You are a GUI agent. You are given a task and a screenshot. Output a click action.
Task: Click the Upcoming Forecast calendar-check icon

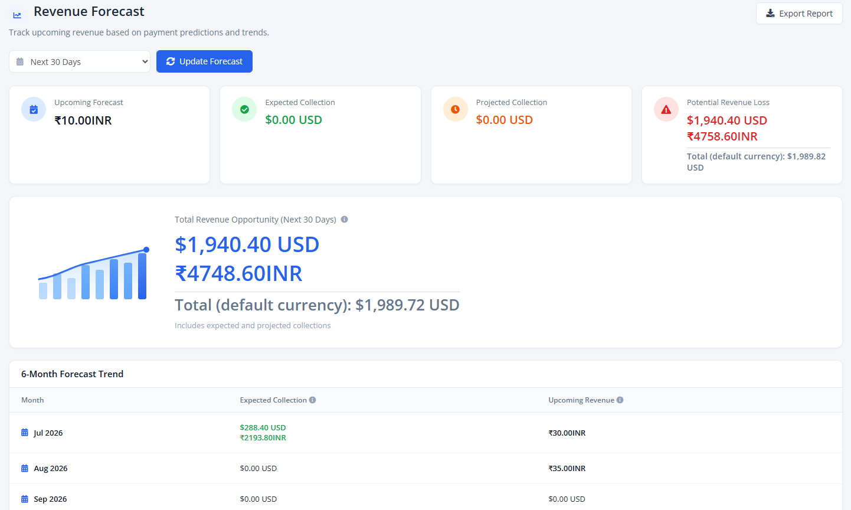click(34, 109)
